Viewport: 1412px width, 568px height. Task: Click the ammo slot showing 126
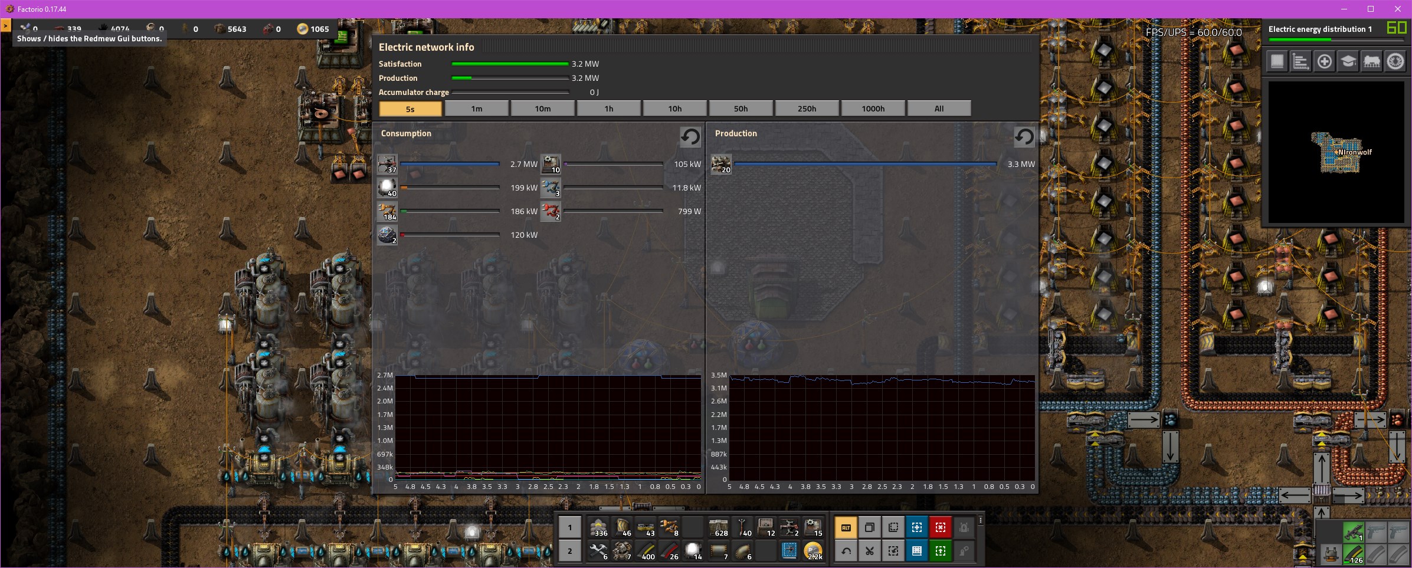click(x=1353, y=554)
